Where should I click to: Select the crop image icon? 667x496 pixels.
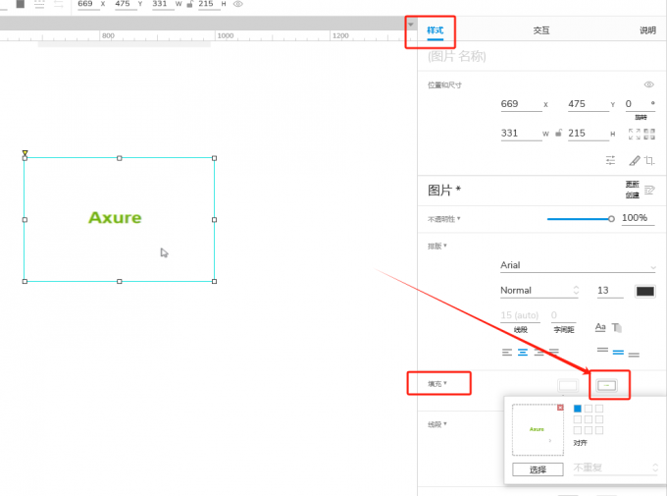(x=649, y=160)
